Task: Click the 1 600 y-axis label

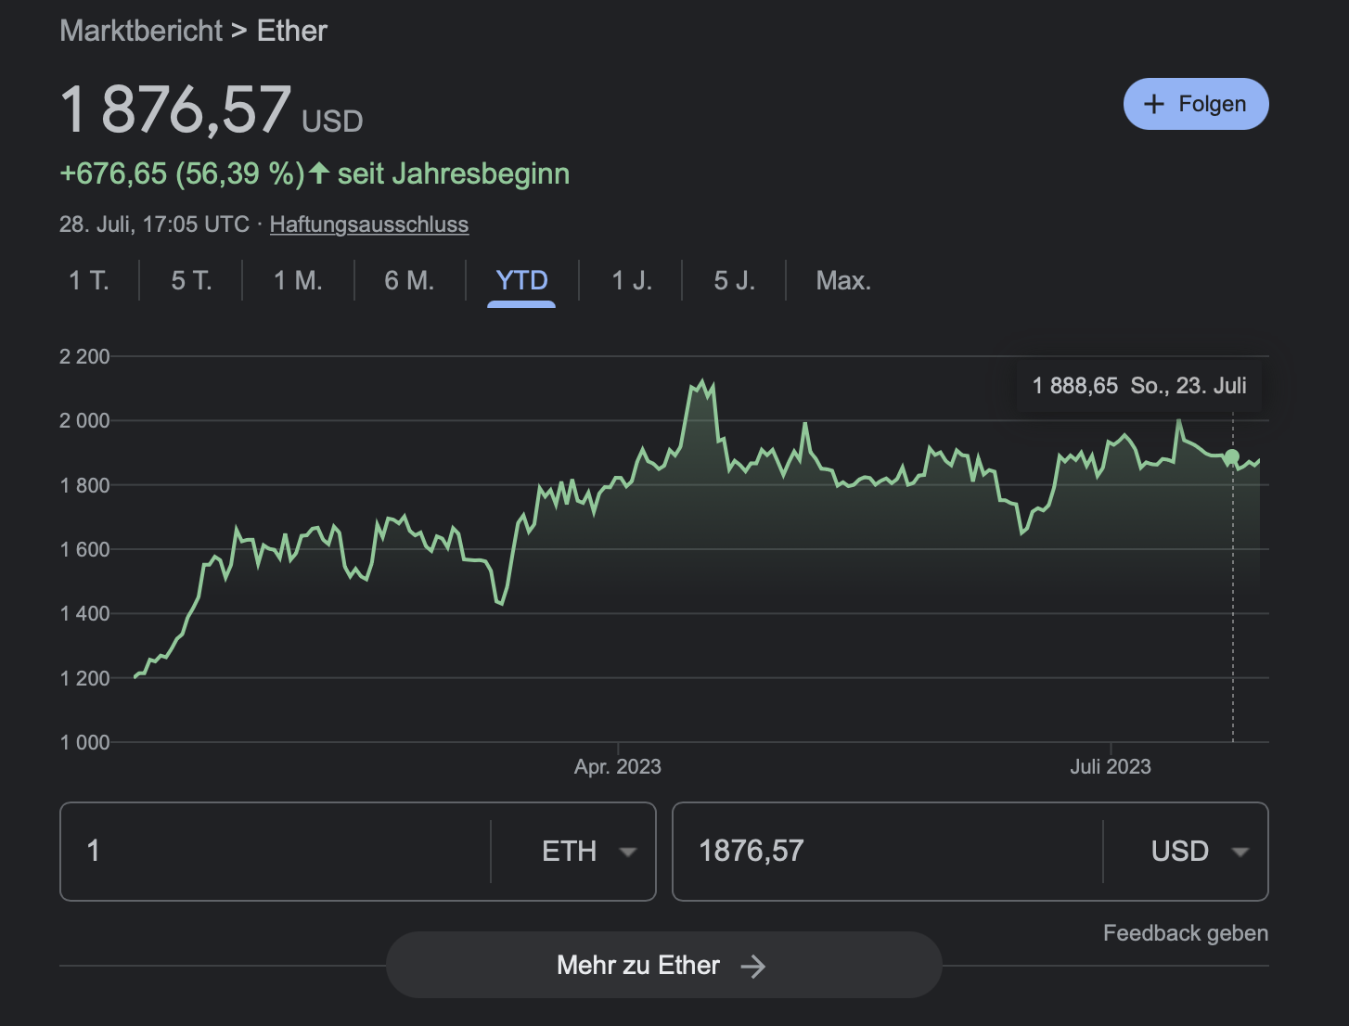Action: [84, 550]
